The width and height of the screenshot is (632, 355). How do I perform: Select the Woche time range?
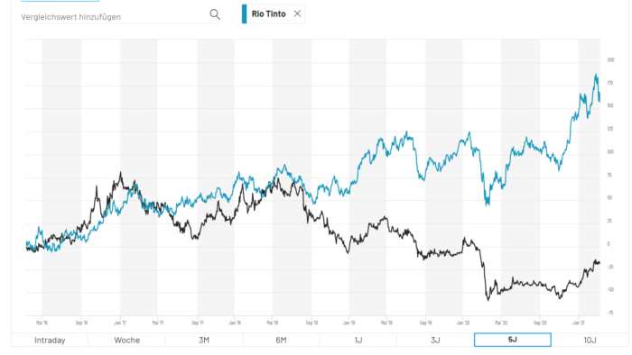(126, 340)
